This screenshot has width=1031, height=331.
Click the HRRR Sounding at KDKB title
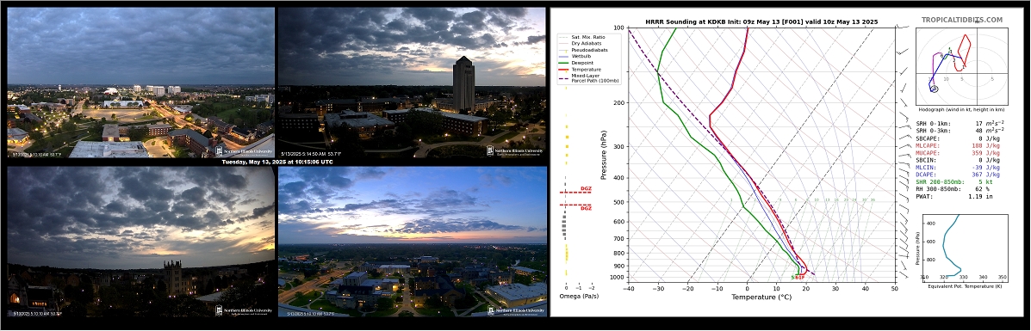[x=761, y=21]
